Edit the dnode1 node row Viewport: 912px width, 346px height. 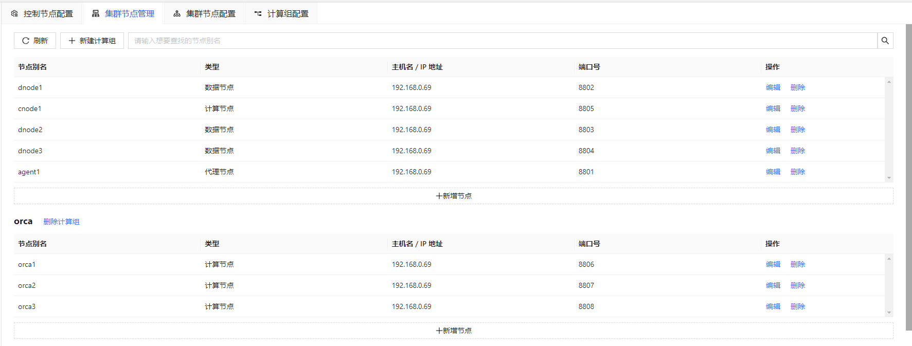(773, 87)
